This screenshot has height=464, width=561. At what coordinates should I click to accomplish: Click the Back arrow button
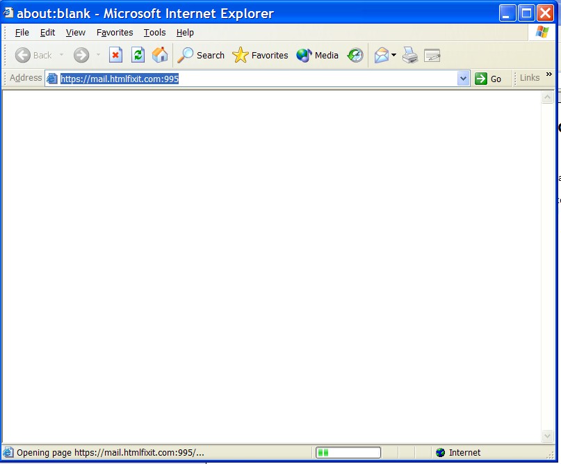click(x=22, y=55)
